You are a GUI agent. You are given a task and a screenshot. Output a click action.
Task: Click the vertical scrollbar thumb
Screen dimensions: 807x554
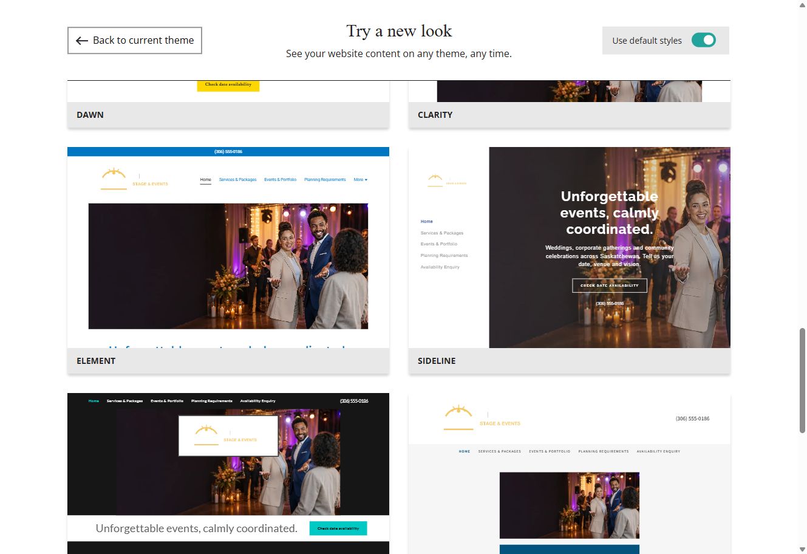tap(802, 380)
